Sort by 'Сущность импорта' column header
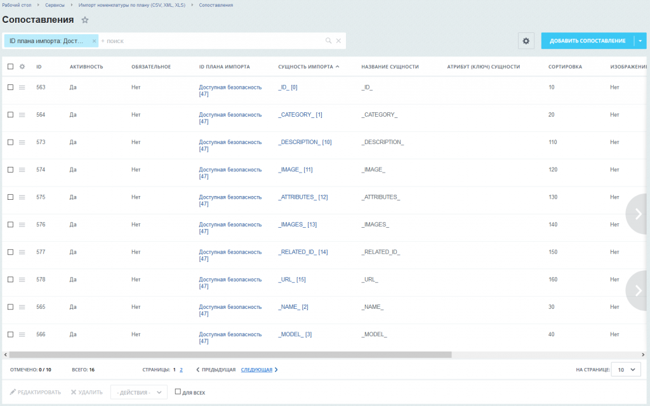Screen dimensions: 650x406 tap(308, 67)
